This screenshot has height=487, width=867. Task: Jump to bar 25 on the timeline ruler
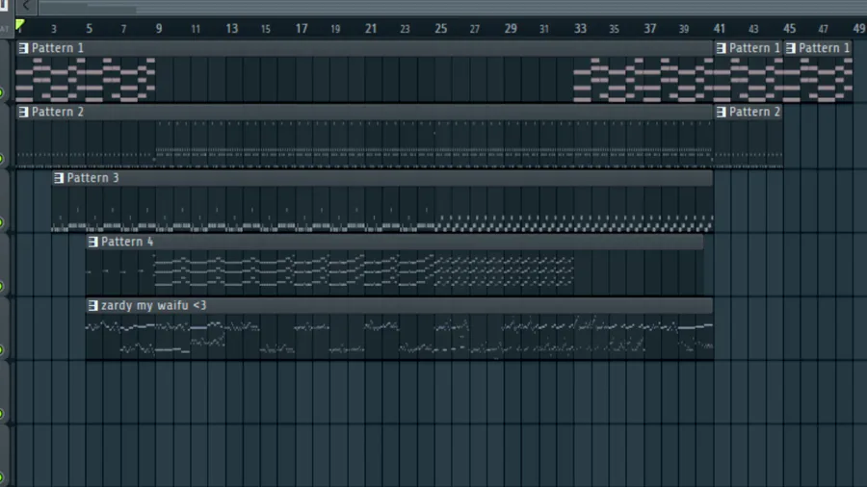[x=440, y=29]
